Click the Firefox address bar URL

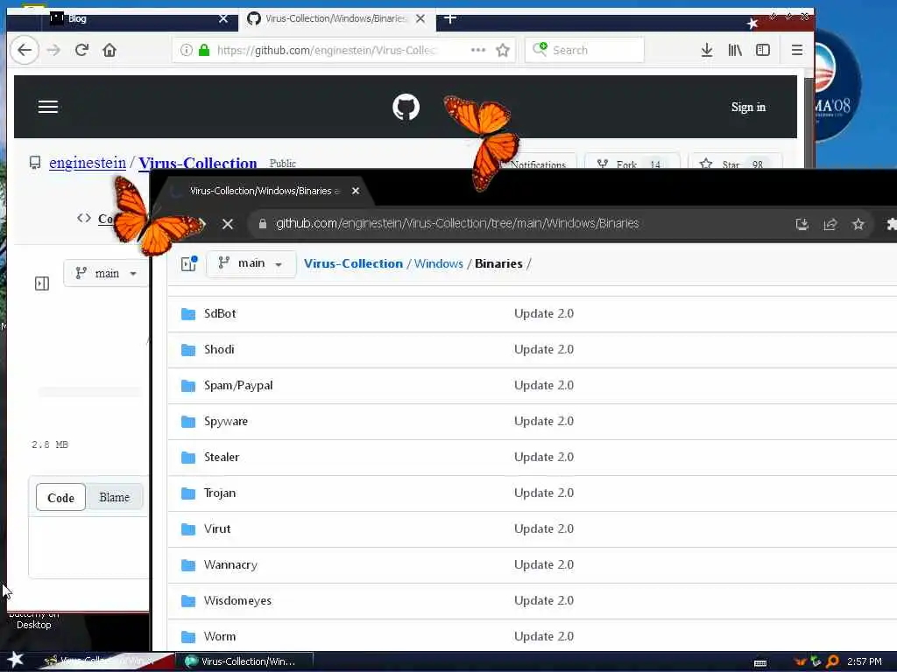pos(327,50)
